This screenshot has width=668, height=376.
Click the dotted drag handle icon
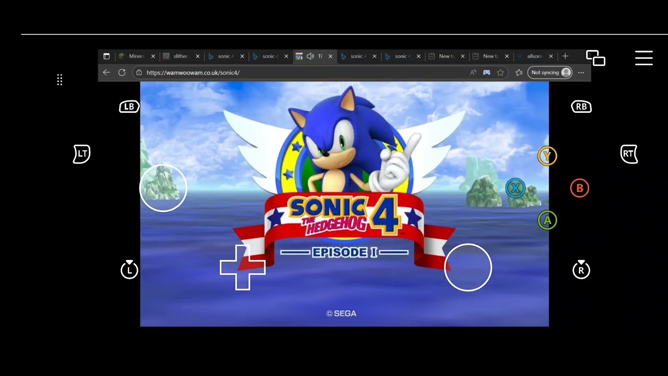tap(59, 80)
